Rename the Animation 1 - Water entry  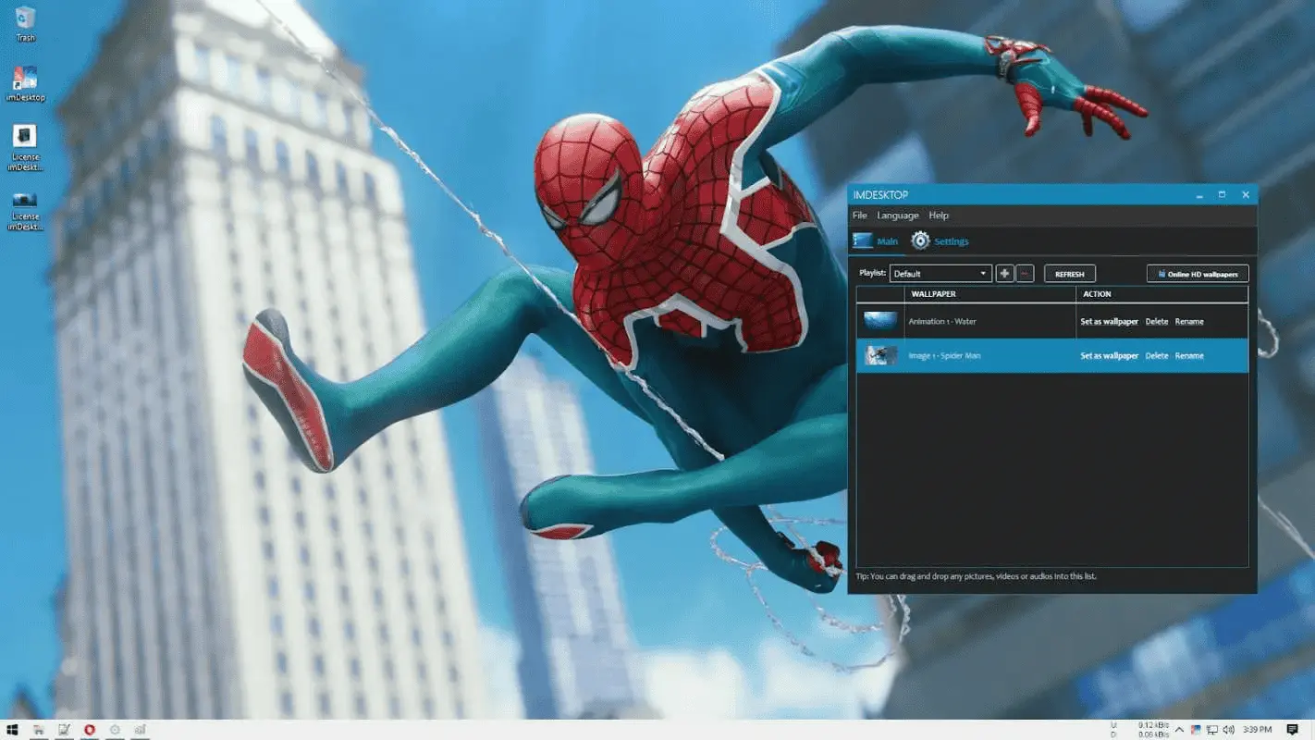coord(1189,322)
